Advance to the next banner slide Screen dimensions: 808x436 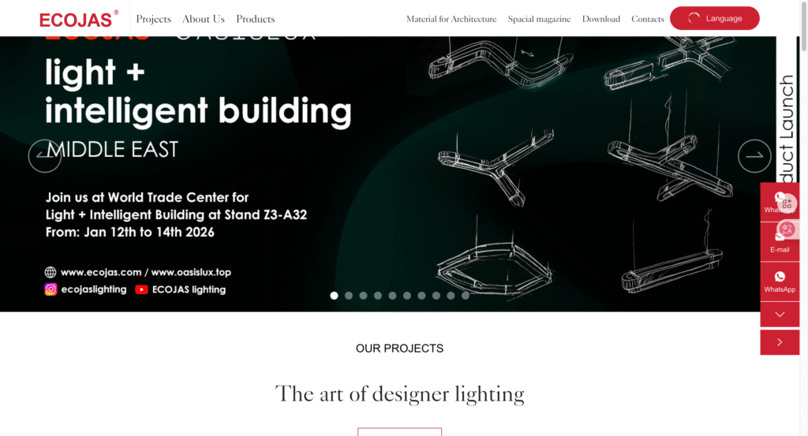point(754,156)
